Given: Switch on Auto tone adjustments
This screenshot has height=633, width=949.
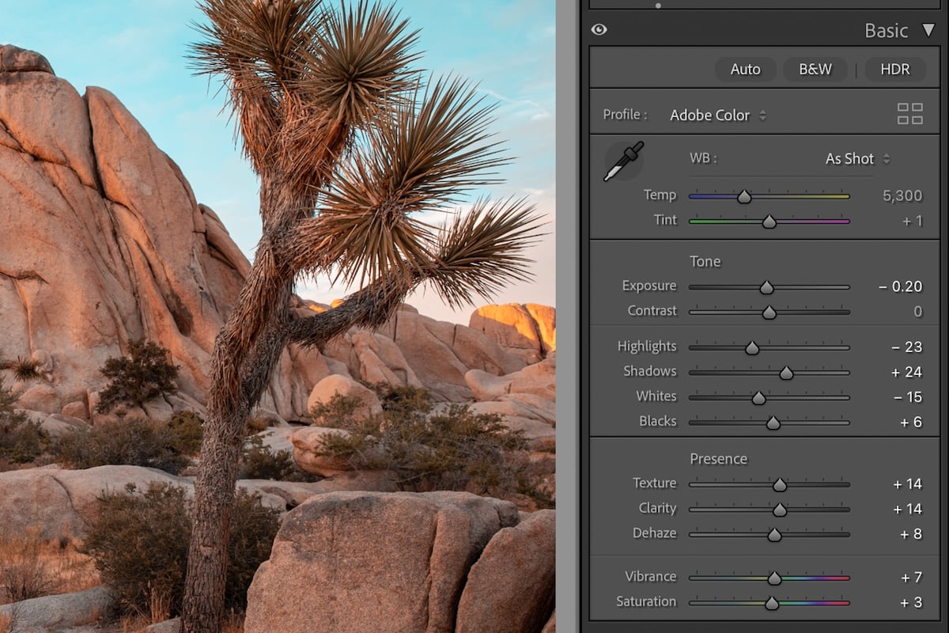Looking at the screenshot, I should (x=744, y=69).
